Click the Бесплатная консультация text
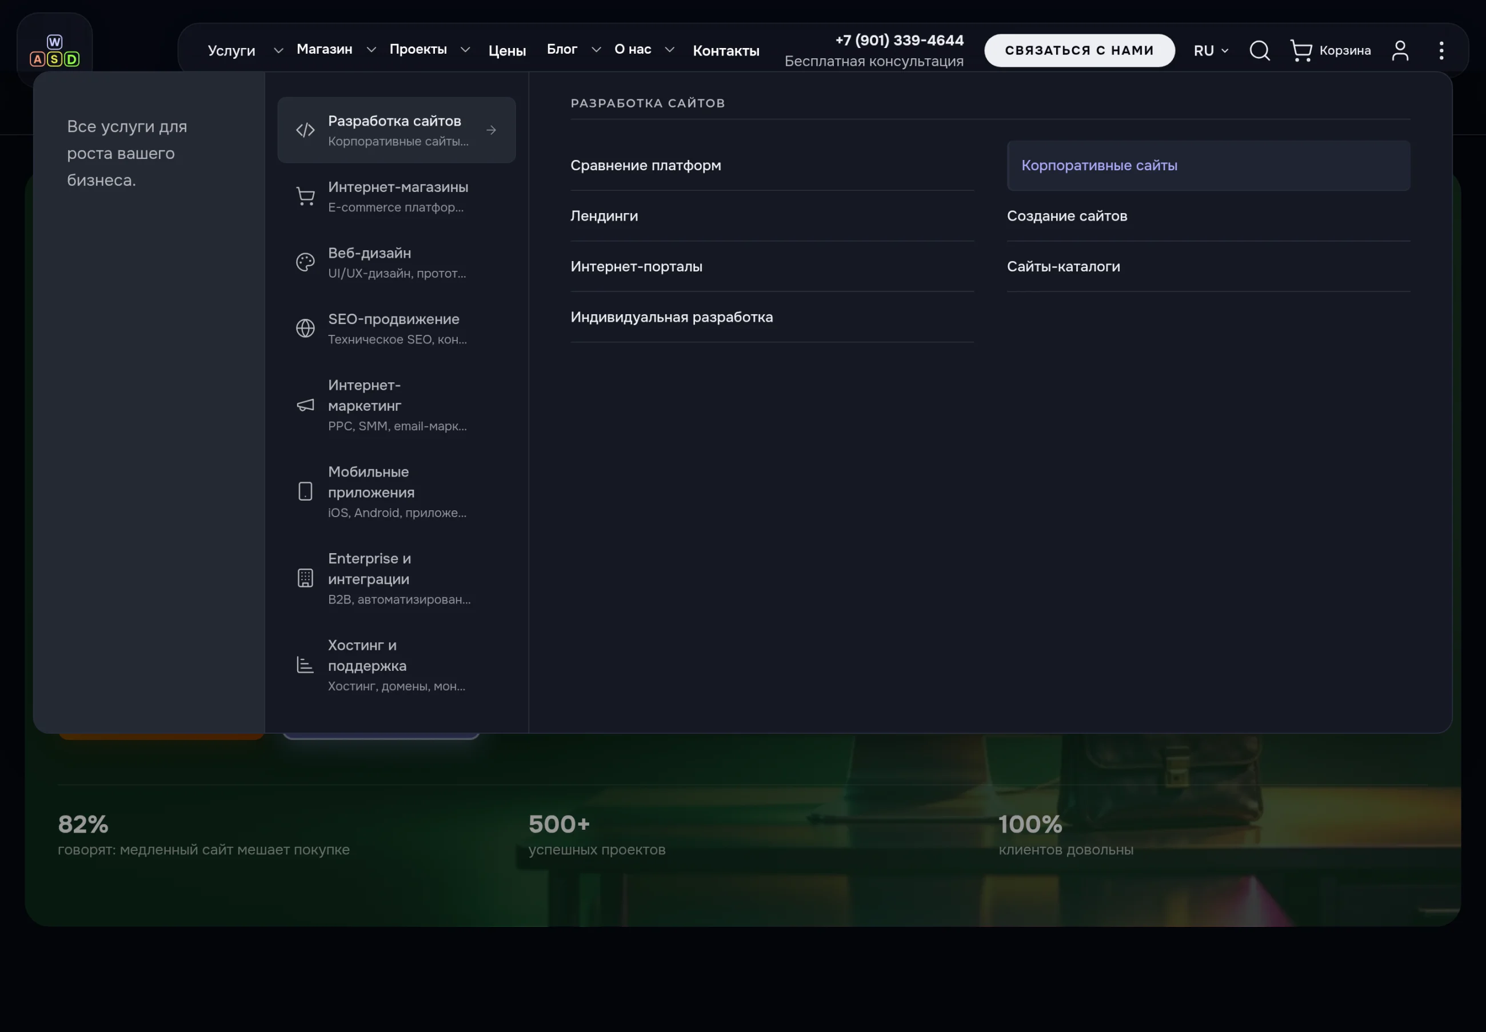Image resolution: width=1486 pixels, height=1032 pixels. 874,62
